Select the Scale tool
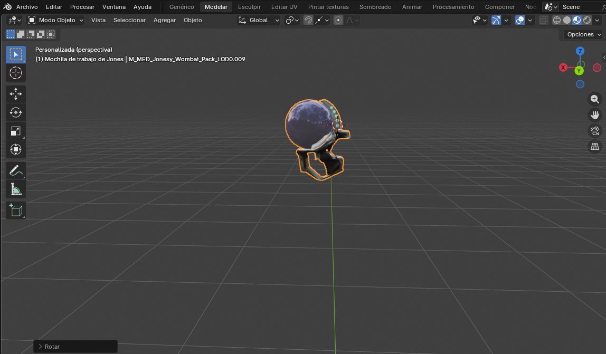This screenshot has width=606, height=354. pos(15,131)
